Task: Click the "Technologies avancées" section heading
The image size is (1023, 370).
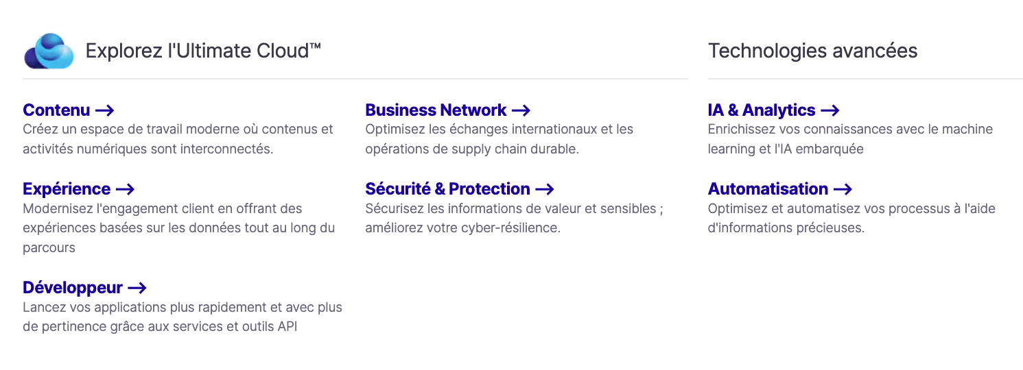Action: tap(812, 51)
